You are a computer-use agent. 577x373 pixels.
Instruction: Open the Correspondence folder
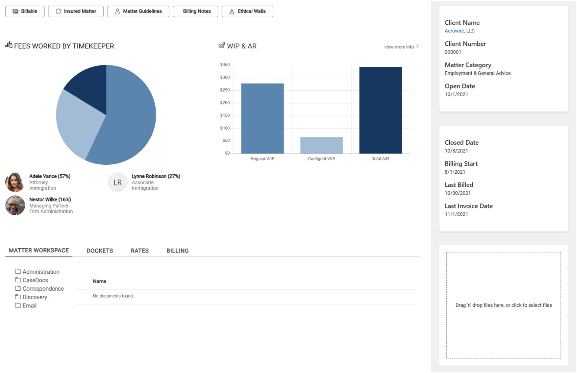pos(43,289)
